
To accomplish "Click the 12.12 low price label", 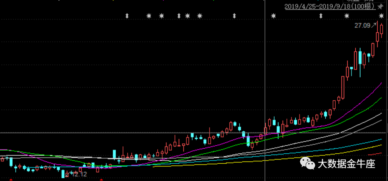I will click(x=80, y=174).
